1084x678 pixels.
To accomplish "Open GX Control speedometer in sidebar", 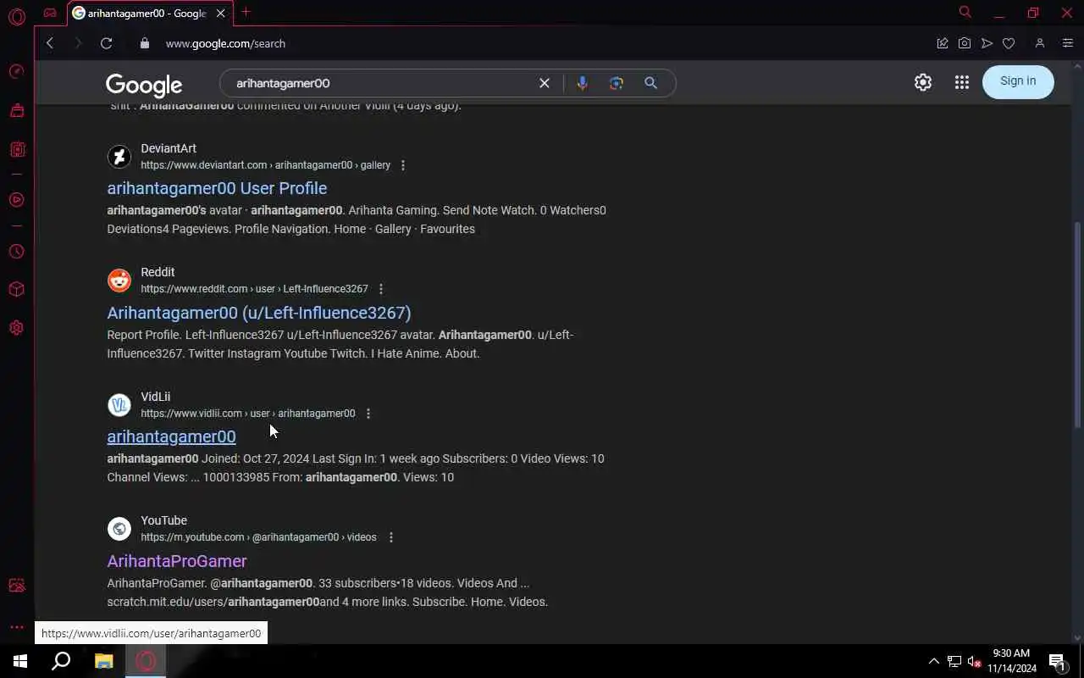I will tap(16, 71).
